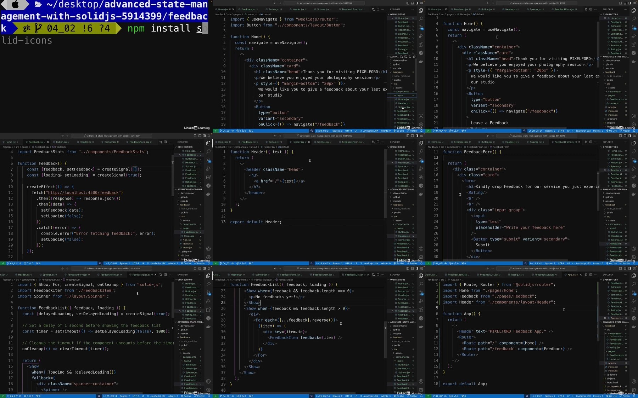Switch to Feedback.jsx tab in Header.jsx window
The width and height of the screenshot is (638, 398).
[249, 142]
